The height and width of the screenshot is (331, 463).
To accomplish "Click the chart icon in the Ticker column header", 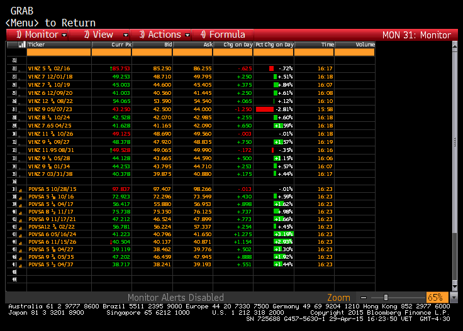I will (22, 45).
